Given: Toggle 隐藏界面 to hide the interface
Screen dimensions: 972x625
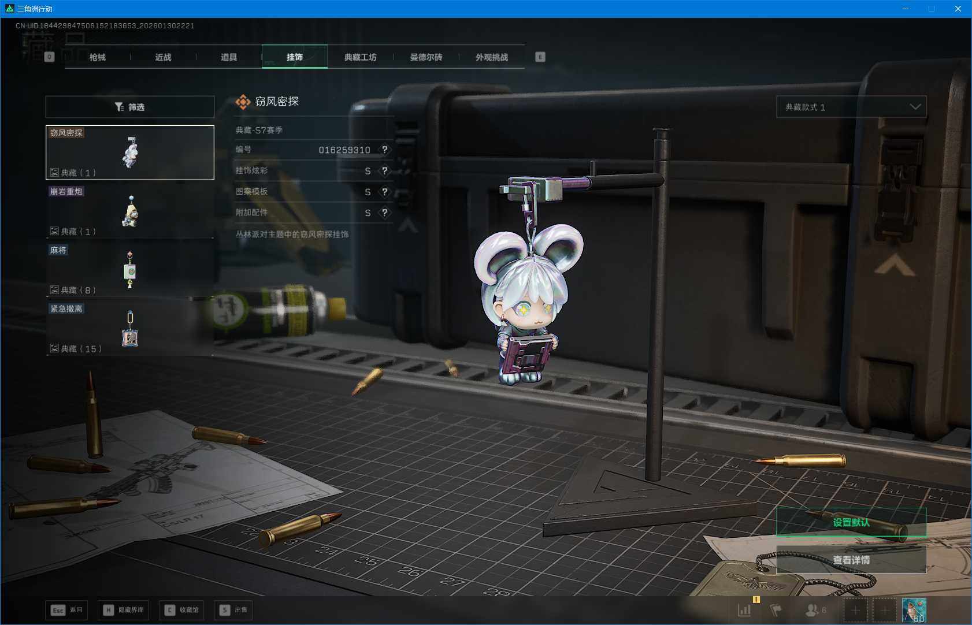Looking at the screenshot, I should point(124,610).
